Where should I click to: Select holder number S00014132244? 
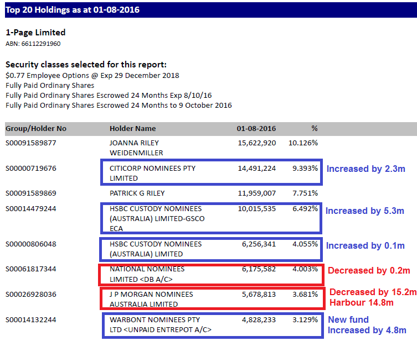31,320
